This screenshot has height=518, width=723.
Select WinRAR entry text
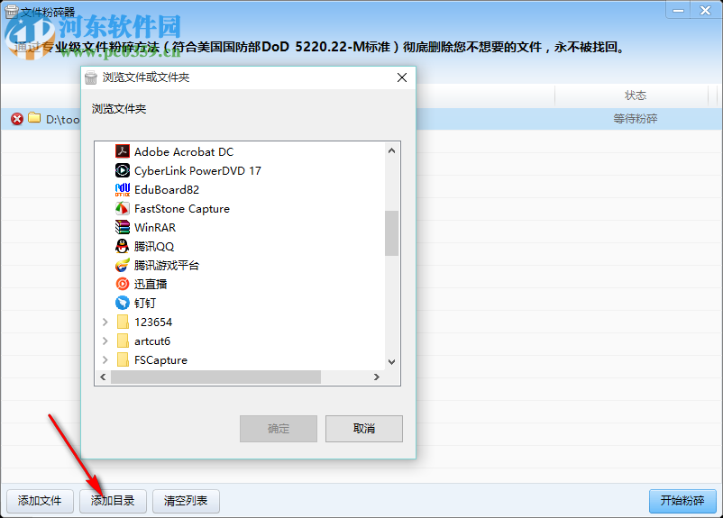[x=155, y=228]
